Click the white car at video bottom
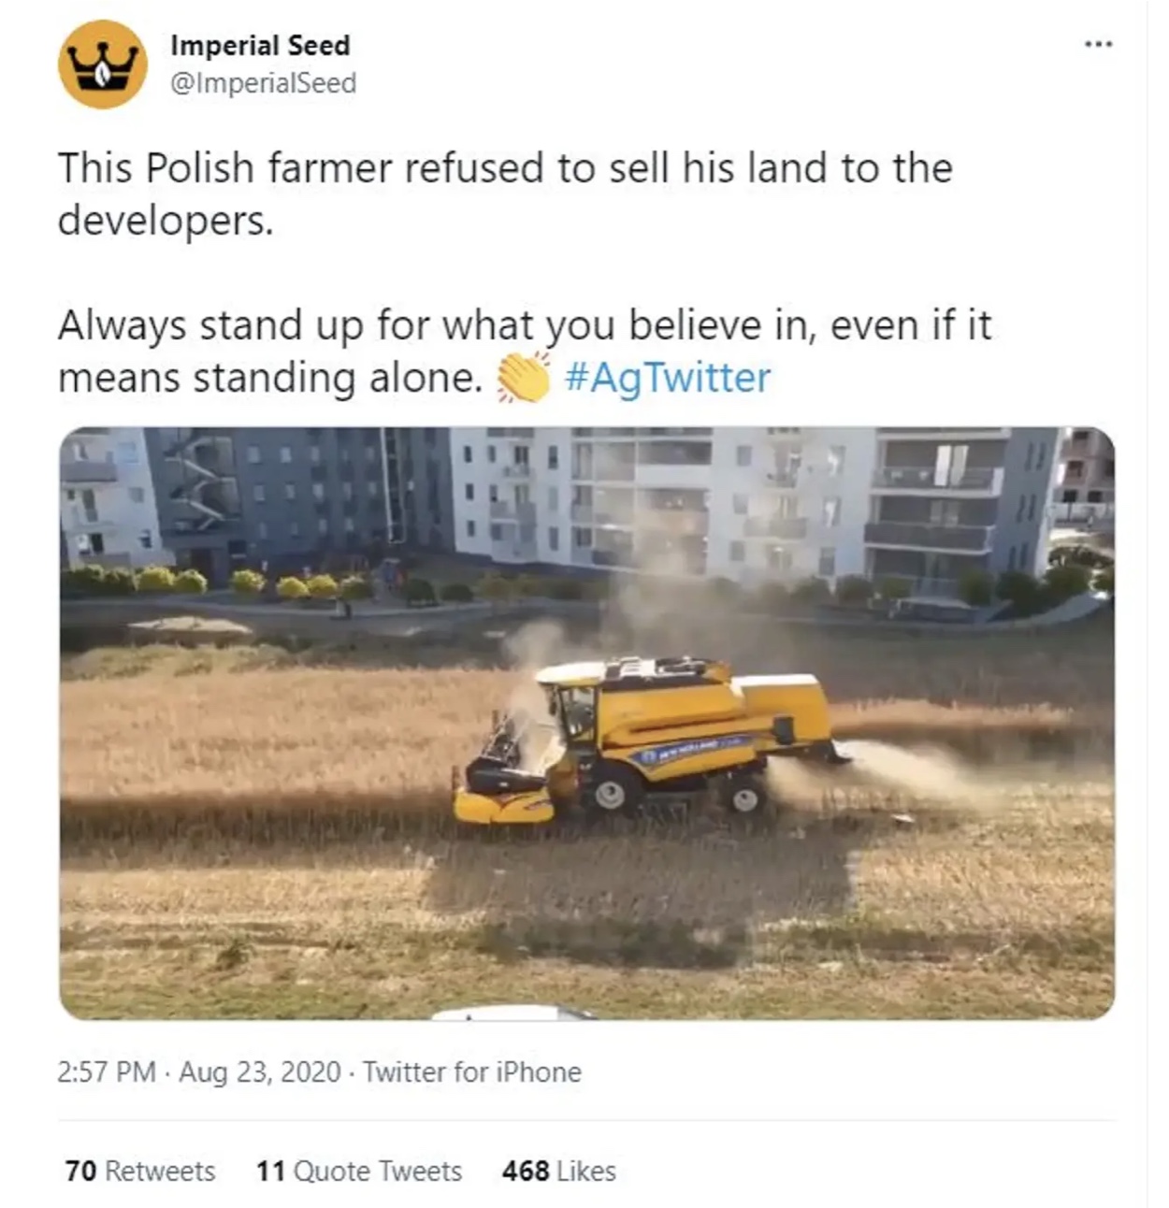Screen dimensions: 1169x1208 tap(511, 1013)
